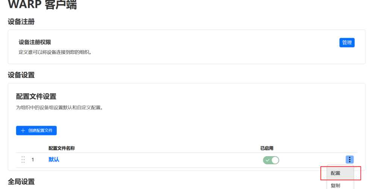
Task: Click the 全局设置 section heading
Action: click(x=21, y=182)
